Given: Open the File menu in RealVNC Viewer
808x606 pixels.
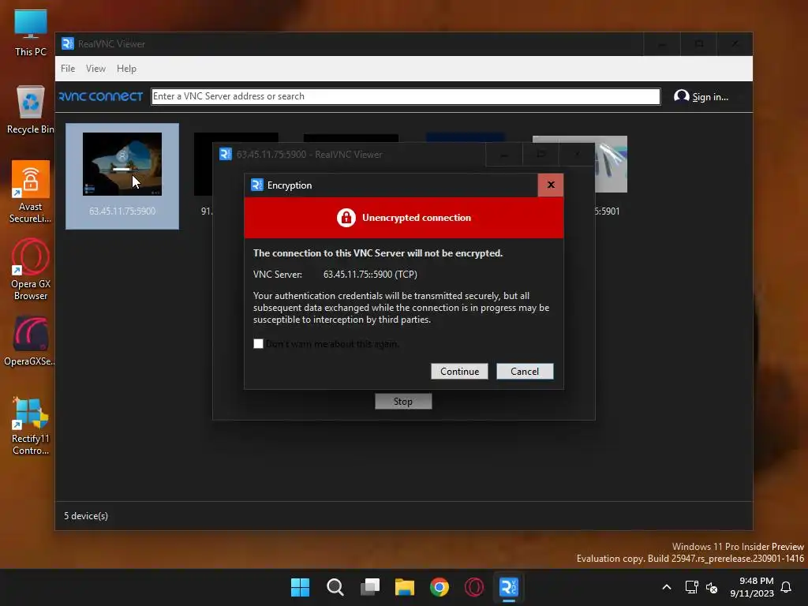Looking at the screenshot, I should [68, 69].
